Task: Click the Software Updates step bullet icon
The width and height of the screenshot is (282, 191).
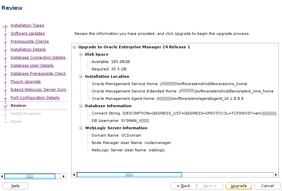Action: pos(6,34)
